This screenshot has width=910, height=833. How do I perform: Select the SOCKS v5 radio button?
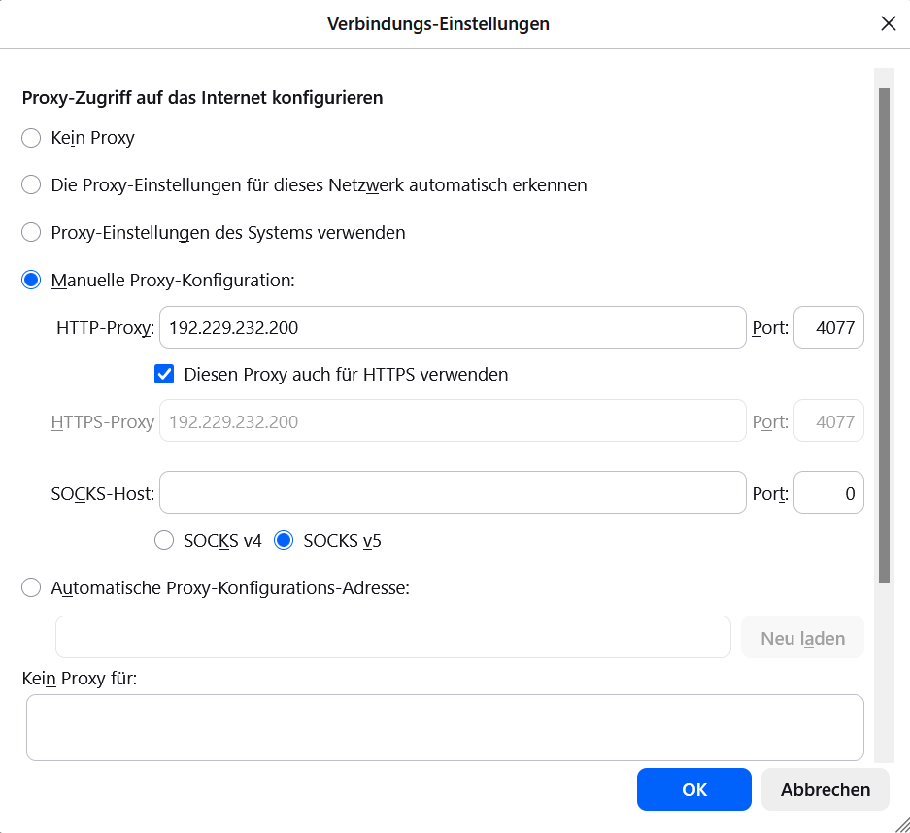[284, 541]
